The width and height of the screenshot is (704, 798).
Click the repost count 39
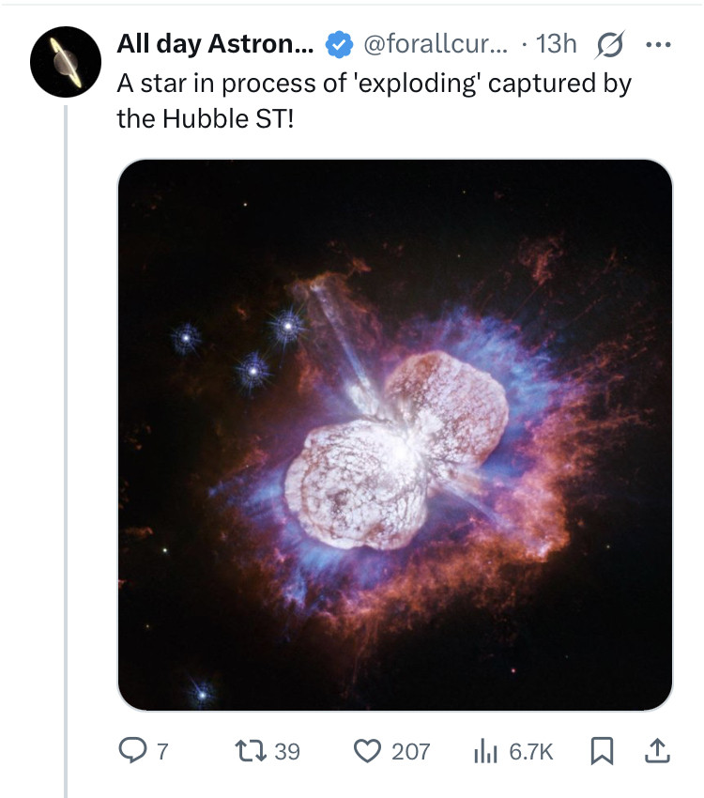click(287, 751)
